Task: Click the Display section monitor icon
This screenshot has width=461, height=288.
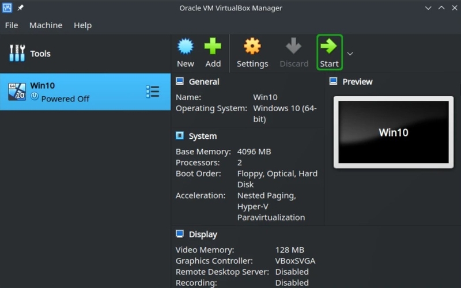Action: [x=180, y=234]
